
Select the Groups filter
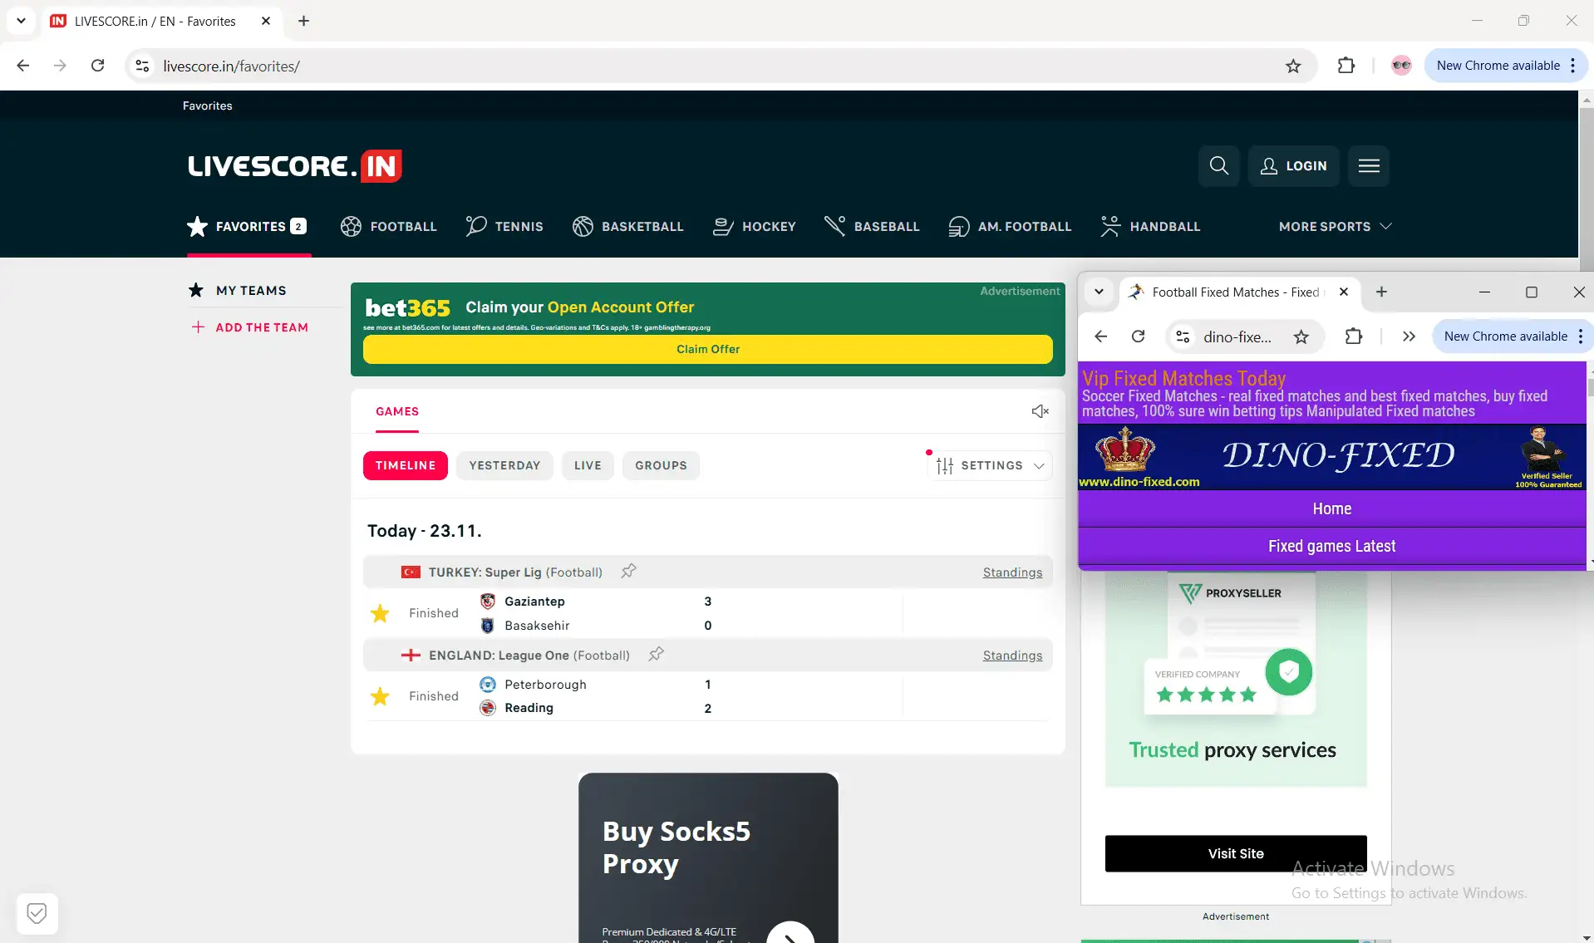(661, 466)
